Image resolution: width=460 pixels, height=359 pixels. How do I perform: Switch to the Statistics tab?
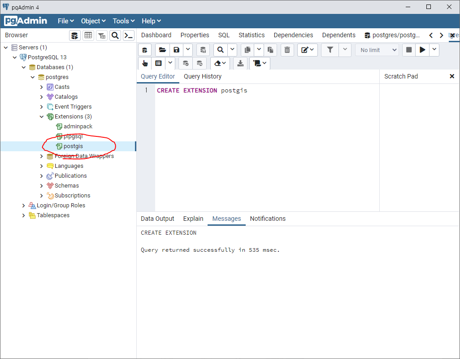click(x=252, y=35)
